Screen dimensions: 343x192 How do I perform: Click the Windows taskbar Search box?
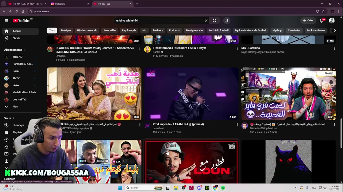[144, 188]
